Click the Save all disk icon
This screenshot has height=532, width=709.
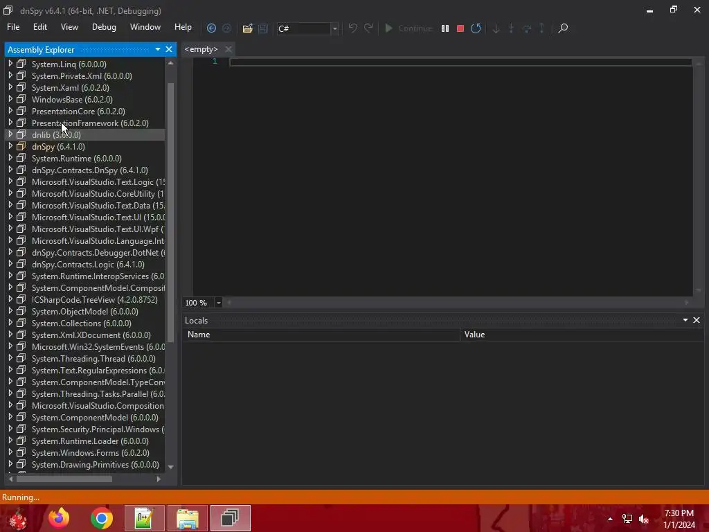click(x=262, y=28)
